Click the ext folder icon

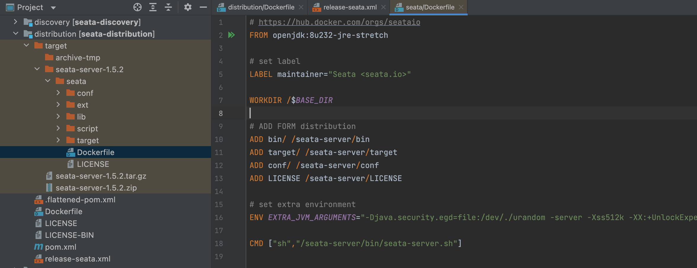(71, 105)
